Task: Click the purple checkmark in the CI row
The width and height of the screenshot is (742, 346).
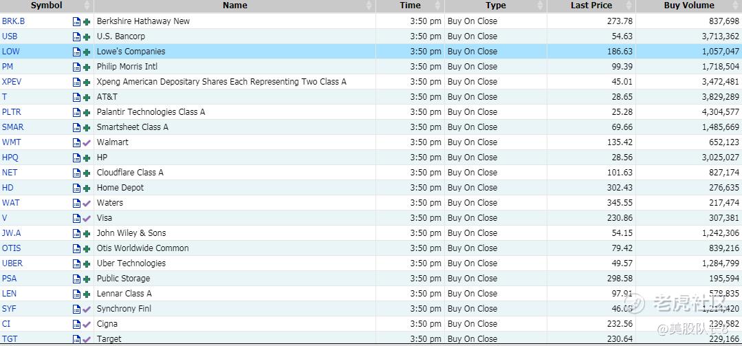Action: 87,324
